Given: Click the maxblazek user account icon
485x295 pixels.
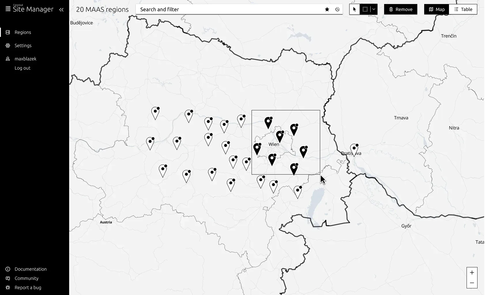Looking at the screenshot, I should tap(7, 58).
